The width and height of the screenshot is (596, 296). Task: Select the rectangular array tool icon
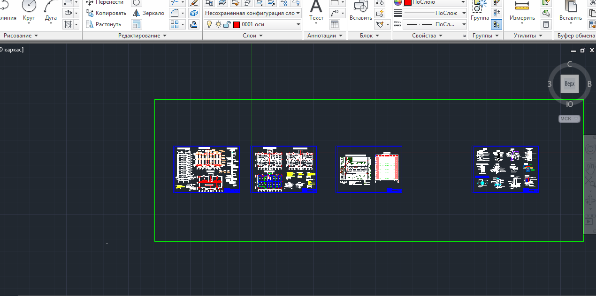point(174,24)
